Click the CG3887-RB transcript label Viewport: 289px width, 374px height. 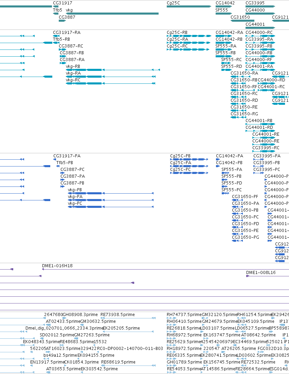[x=72, y=53]
